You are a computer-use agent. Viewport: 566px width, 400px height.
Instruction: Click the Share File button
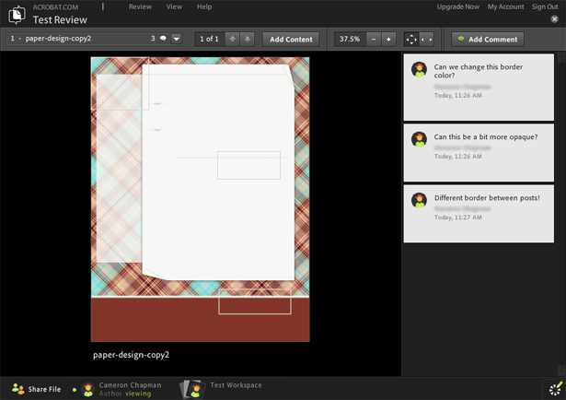pyautogui.click(x=37, y=389)
